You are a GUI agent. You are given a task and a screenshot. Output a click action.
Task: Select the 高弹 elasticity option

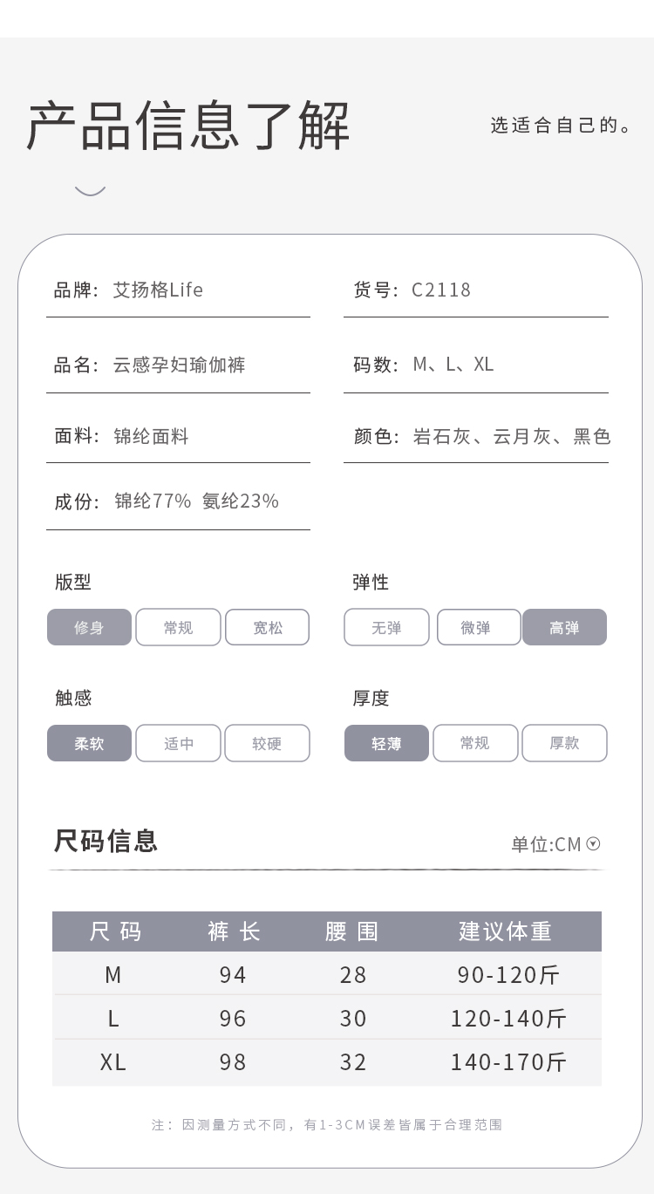(564, 627)
